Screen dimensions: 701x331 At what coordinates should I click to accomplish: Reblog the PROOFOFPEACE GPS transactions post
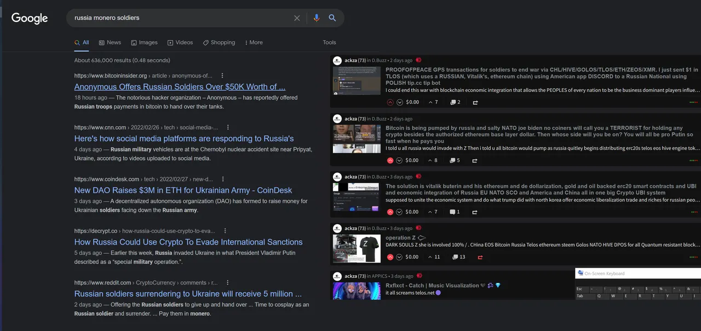click(x=475, y=102)
